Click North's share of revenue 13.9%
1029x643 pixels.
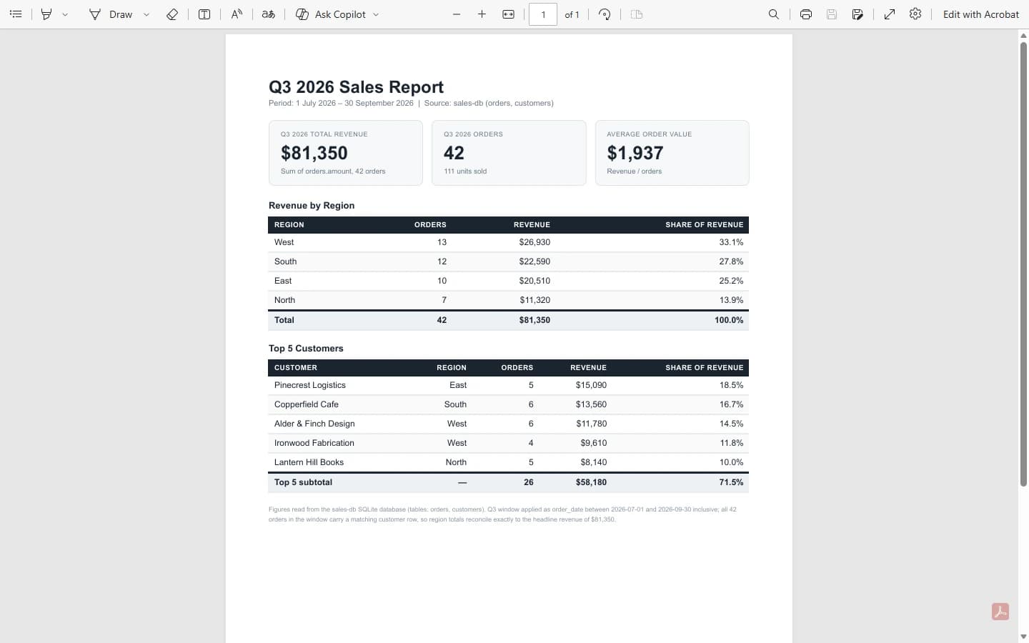pyautogui.click(x=731, y=300)
